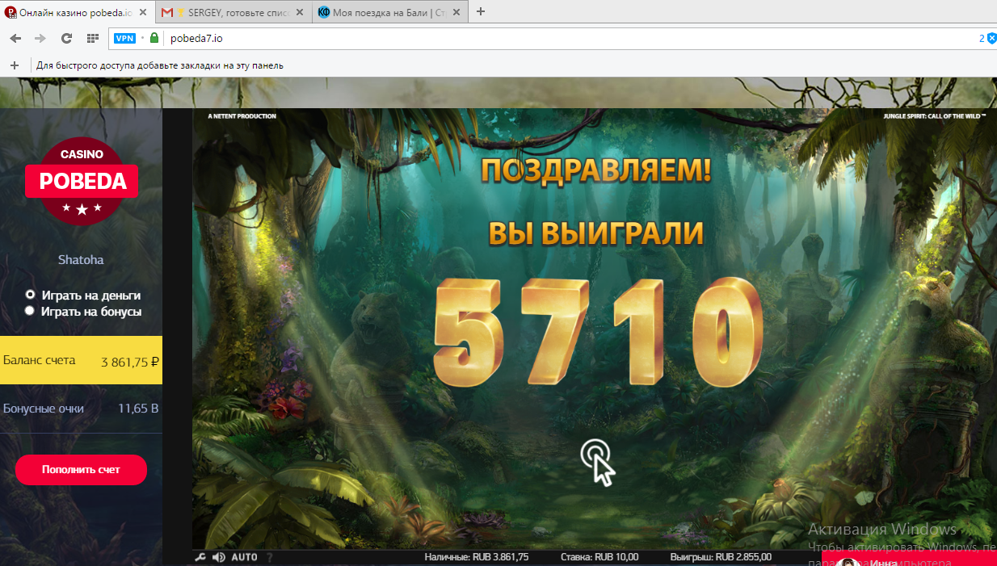The width and height of the screenshot is (997, 566).
Task: Go back with browser back arrow
Action: click(15, 38)
